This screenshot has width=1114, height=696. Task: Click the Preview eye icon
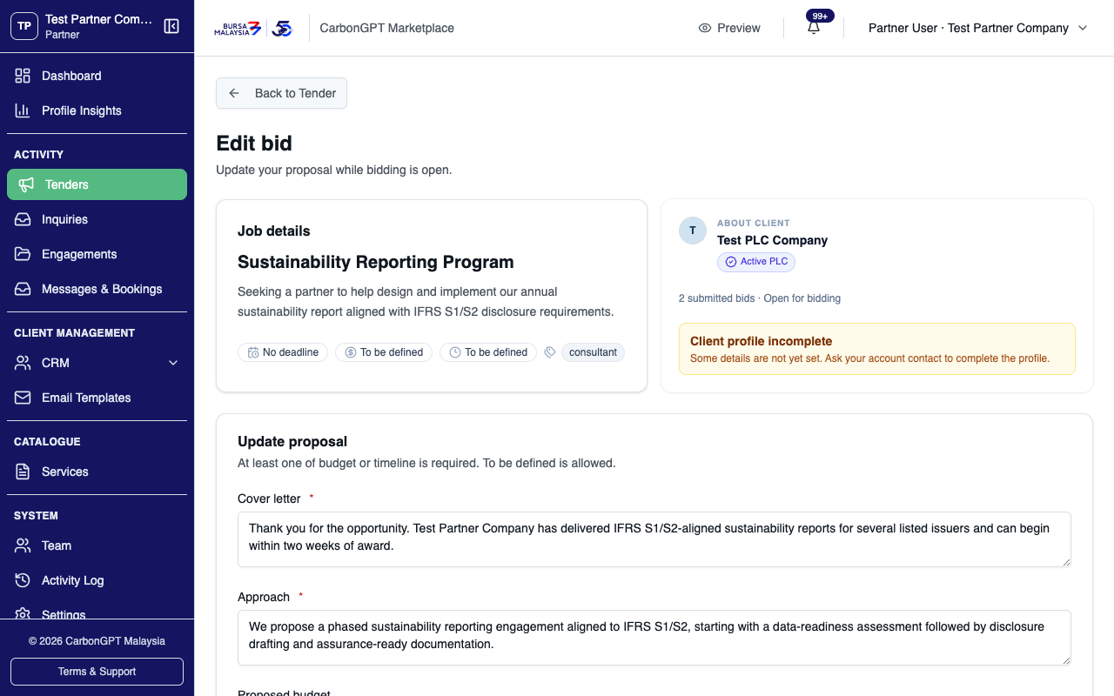(705, 28)
